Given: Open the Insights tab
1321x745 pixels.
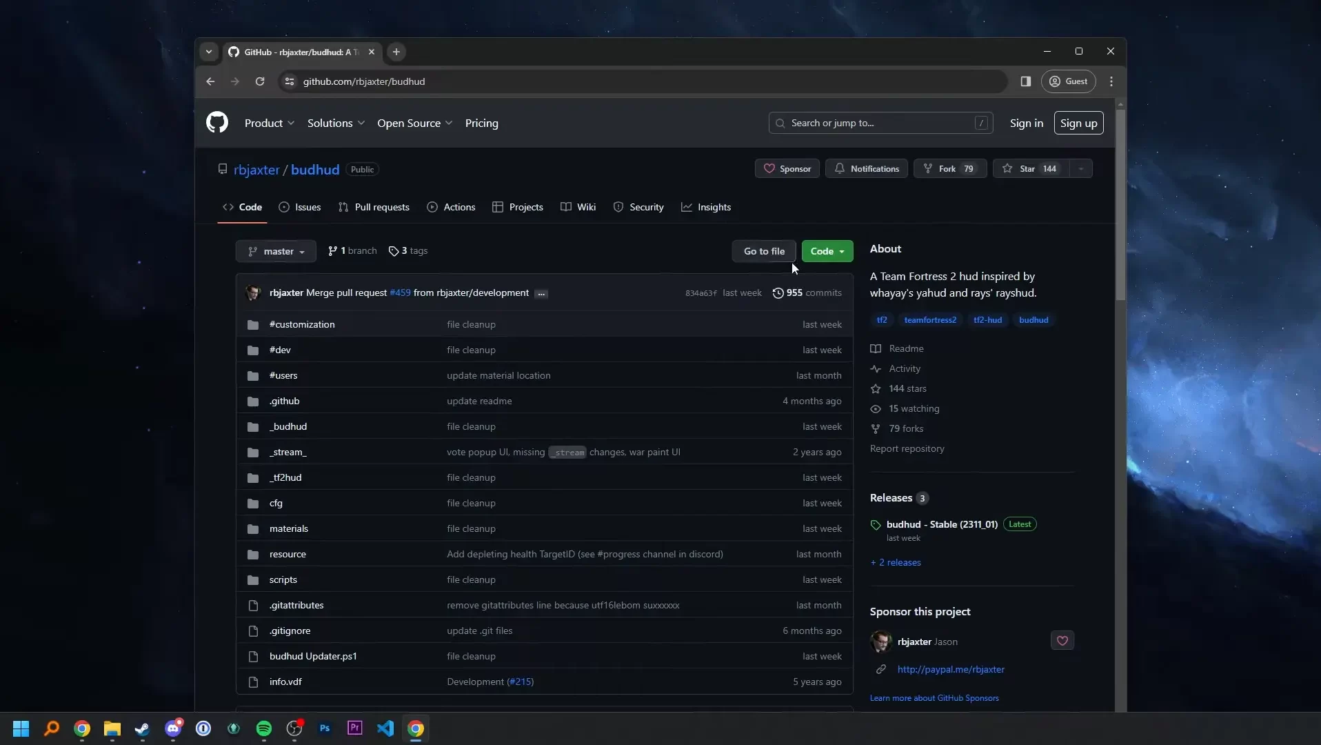Looking at the screenshot, I should click(x=706, y=207).
